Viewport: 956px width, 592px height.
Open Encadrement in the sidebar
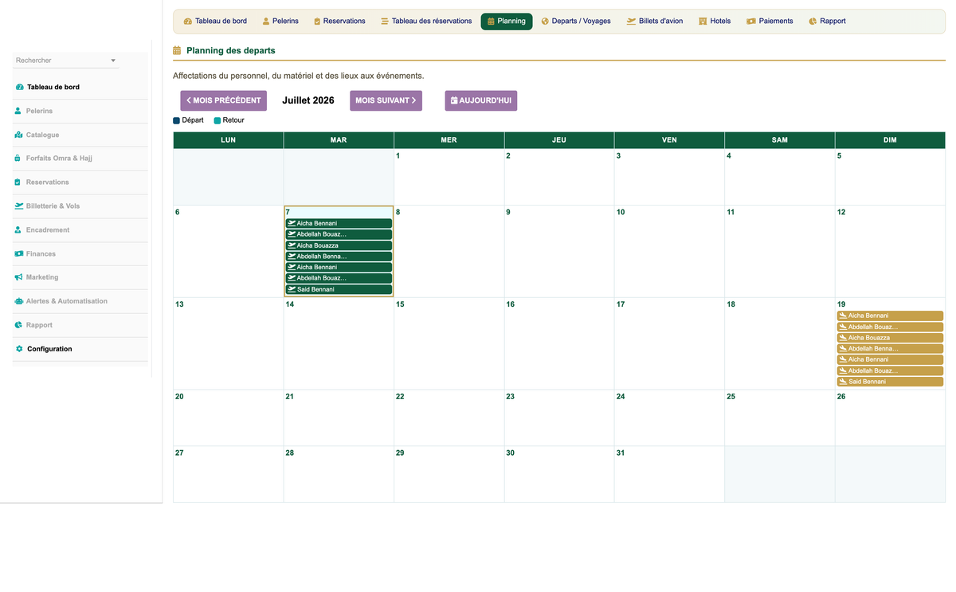[x=80, y=229]
